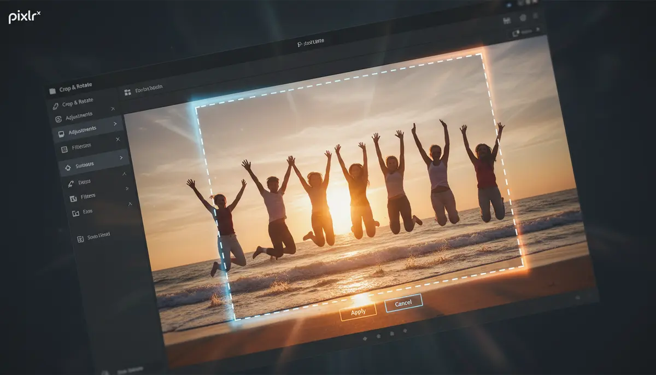656x375 pixels.
Task: Cancel the crop operation
Action: click(403, 303)
